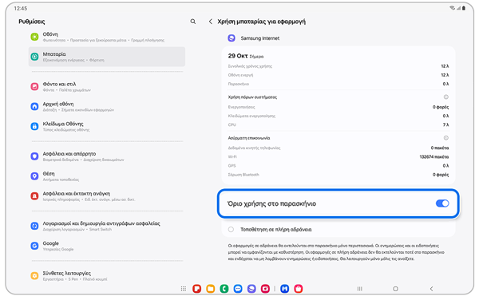This screenshot has height=296, width=479.
Task: Open the Μπαταρία settings entry
Action: click(x=107, y=57)
